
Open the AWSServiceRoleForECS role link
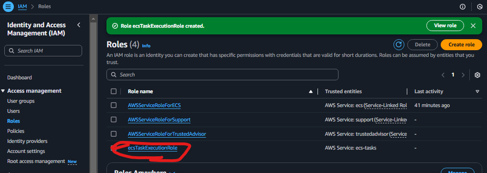click(154, 105)
